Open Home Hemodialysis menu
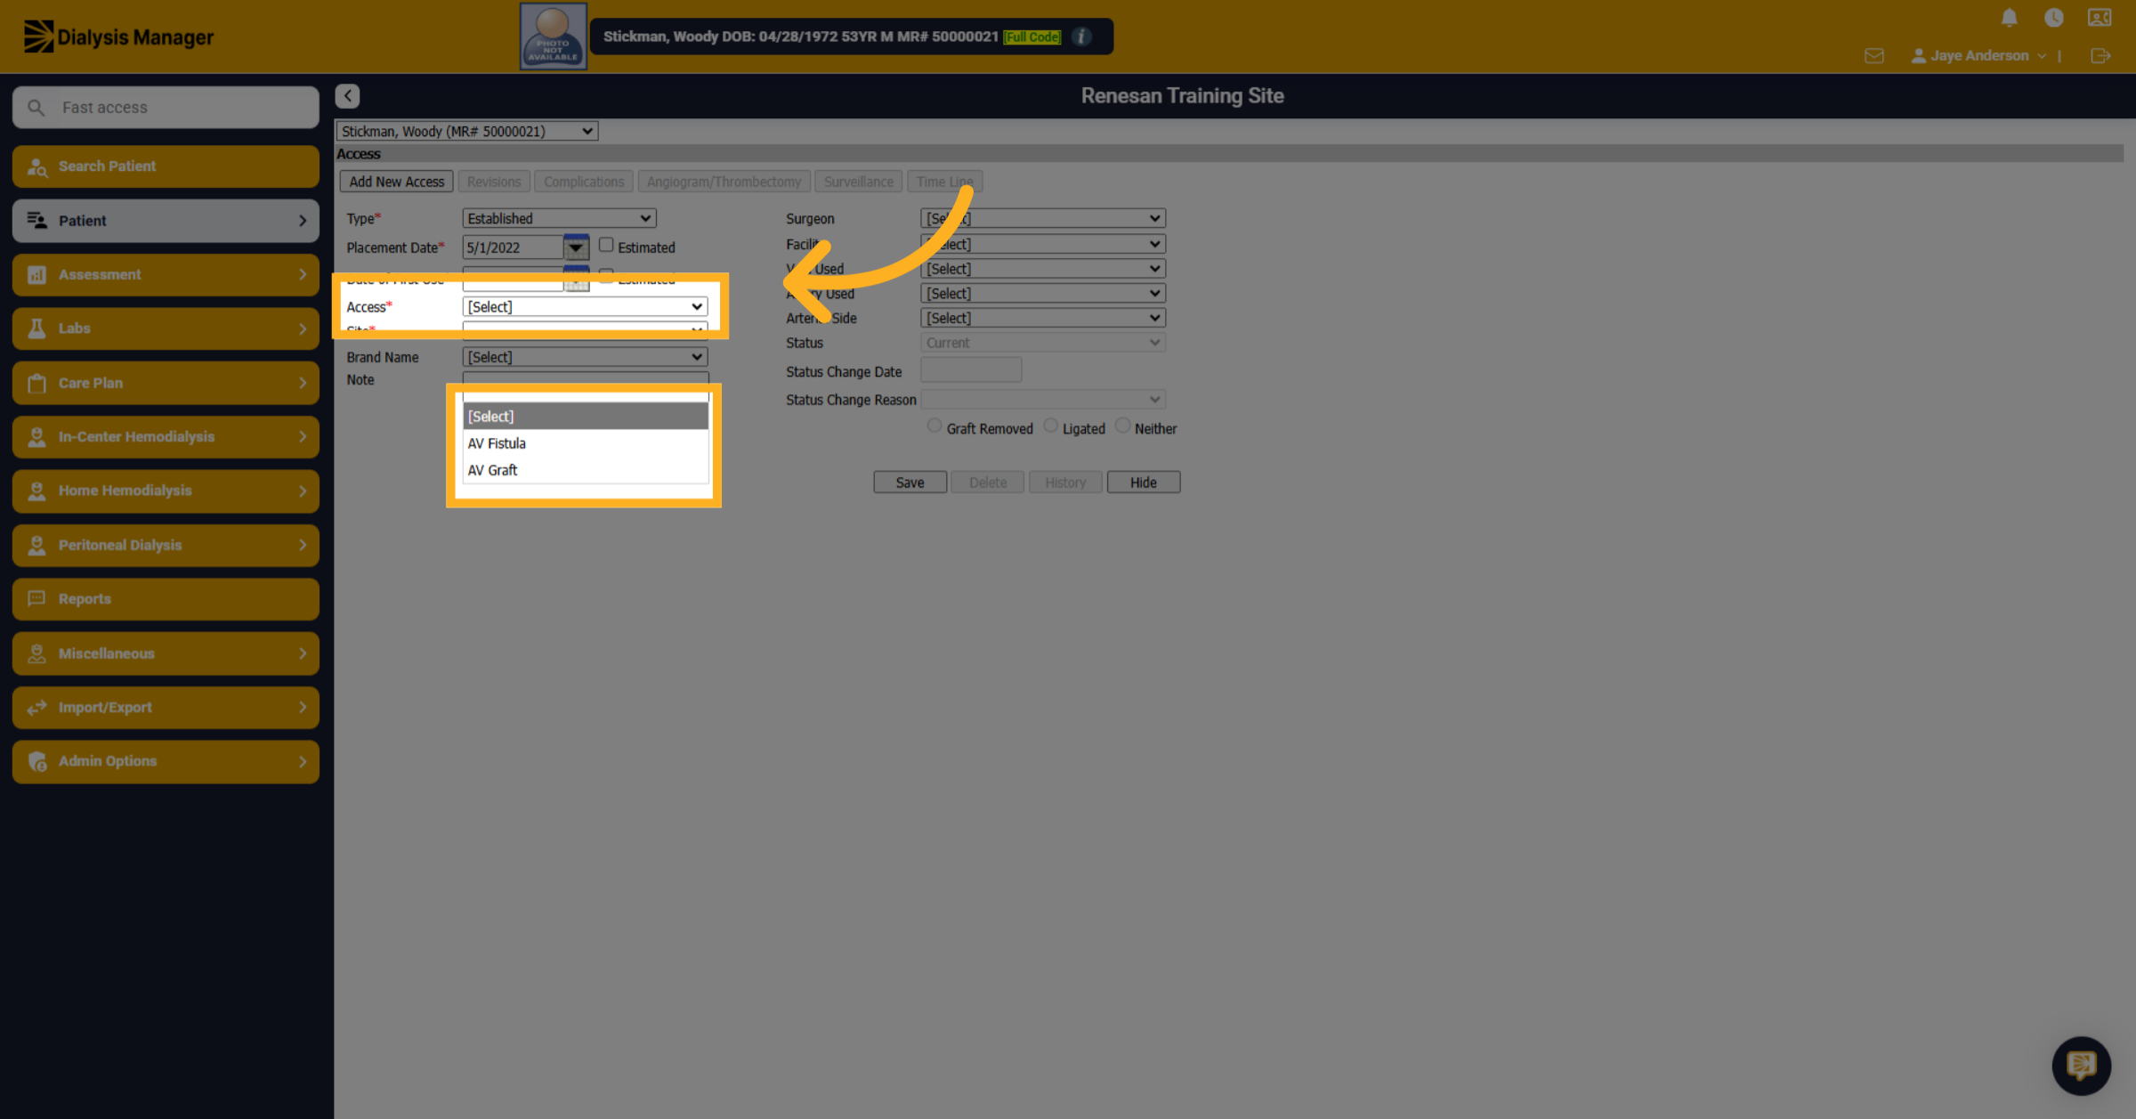2136x1119 pixels. point(166,491)
